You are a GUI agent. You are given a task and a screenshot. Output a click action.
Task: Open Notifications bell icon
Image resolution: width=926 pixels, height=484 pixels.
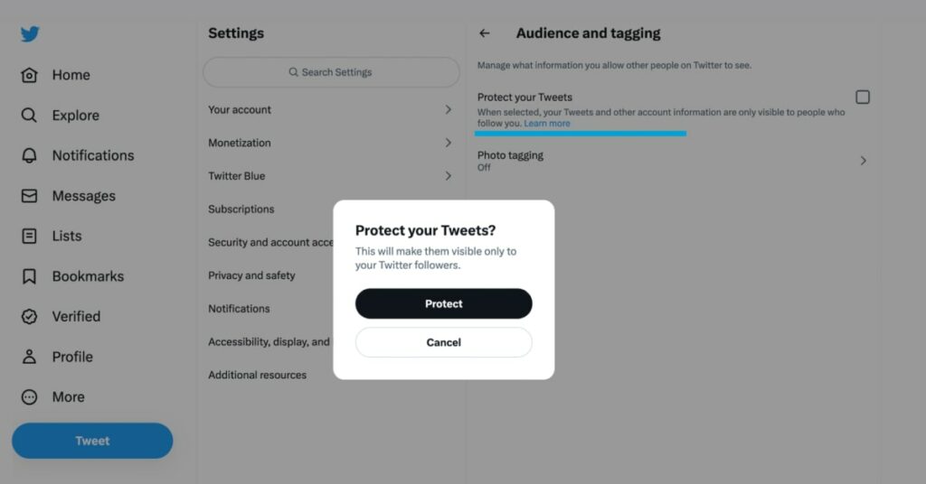tap(29, 155)
